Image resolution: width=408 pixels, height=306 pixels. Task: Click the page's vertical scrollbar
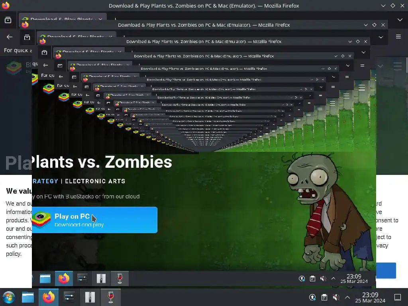pyautogui.click(x=406, y=65)
